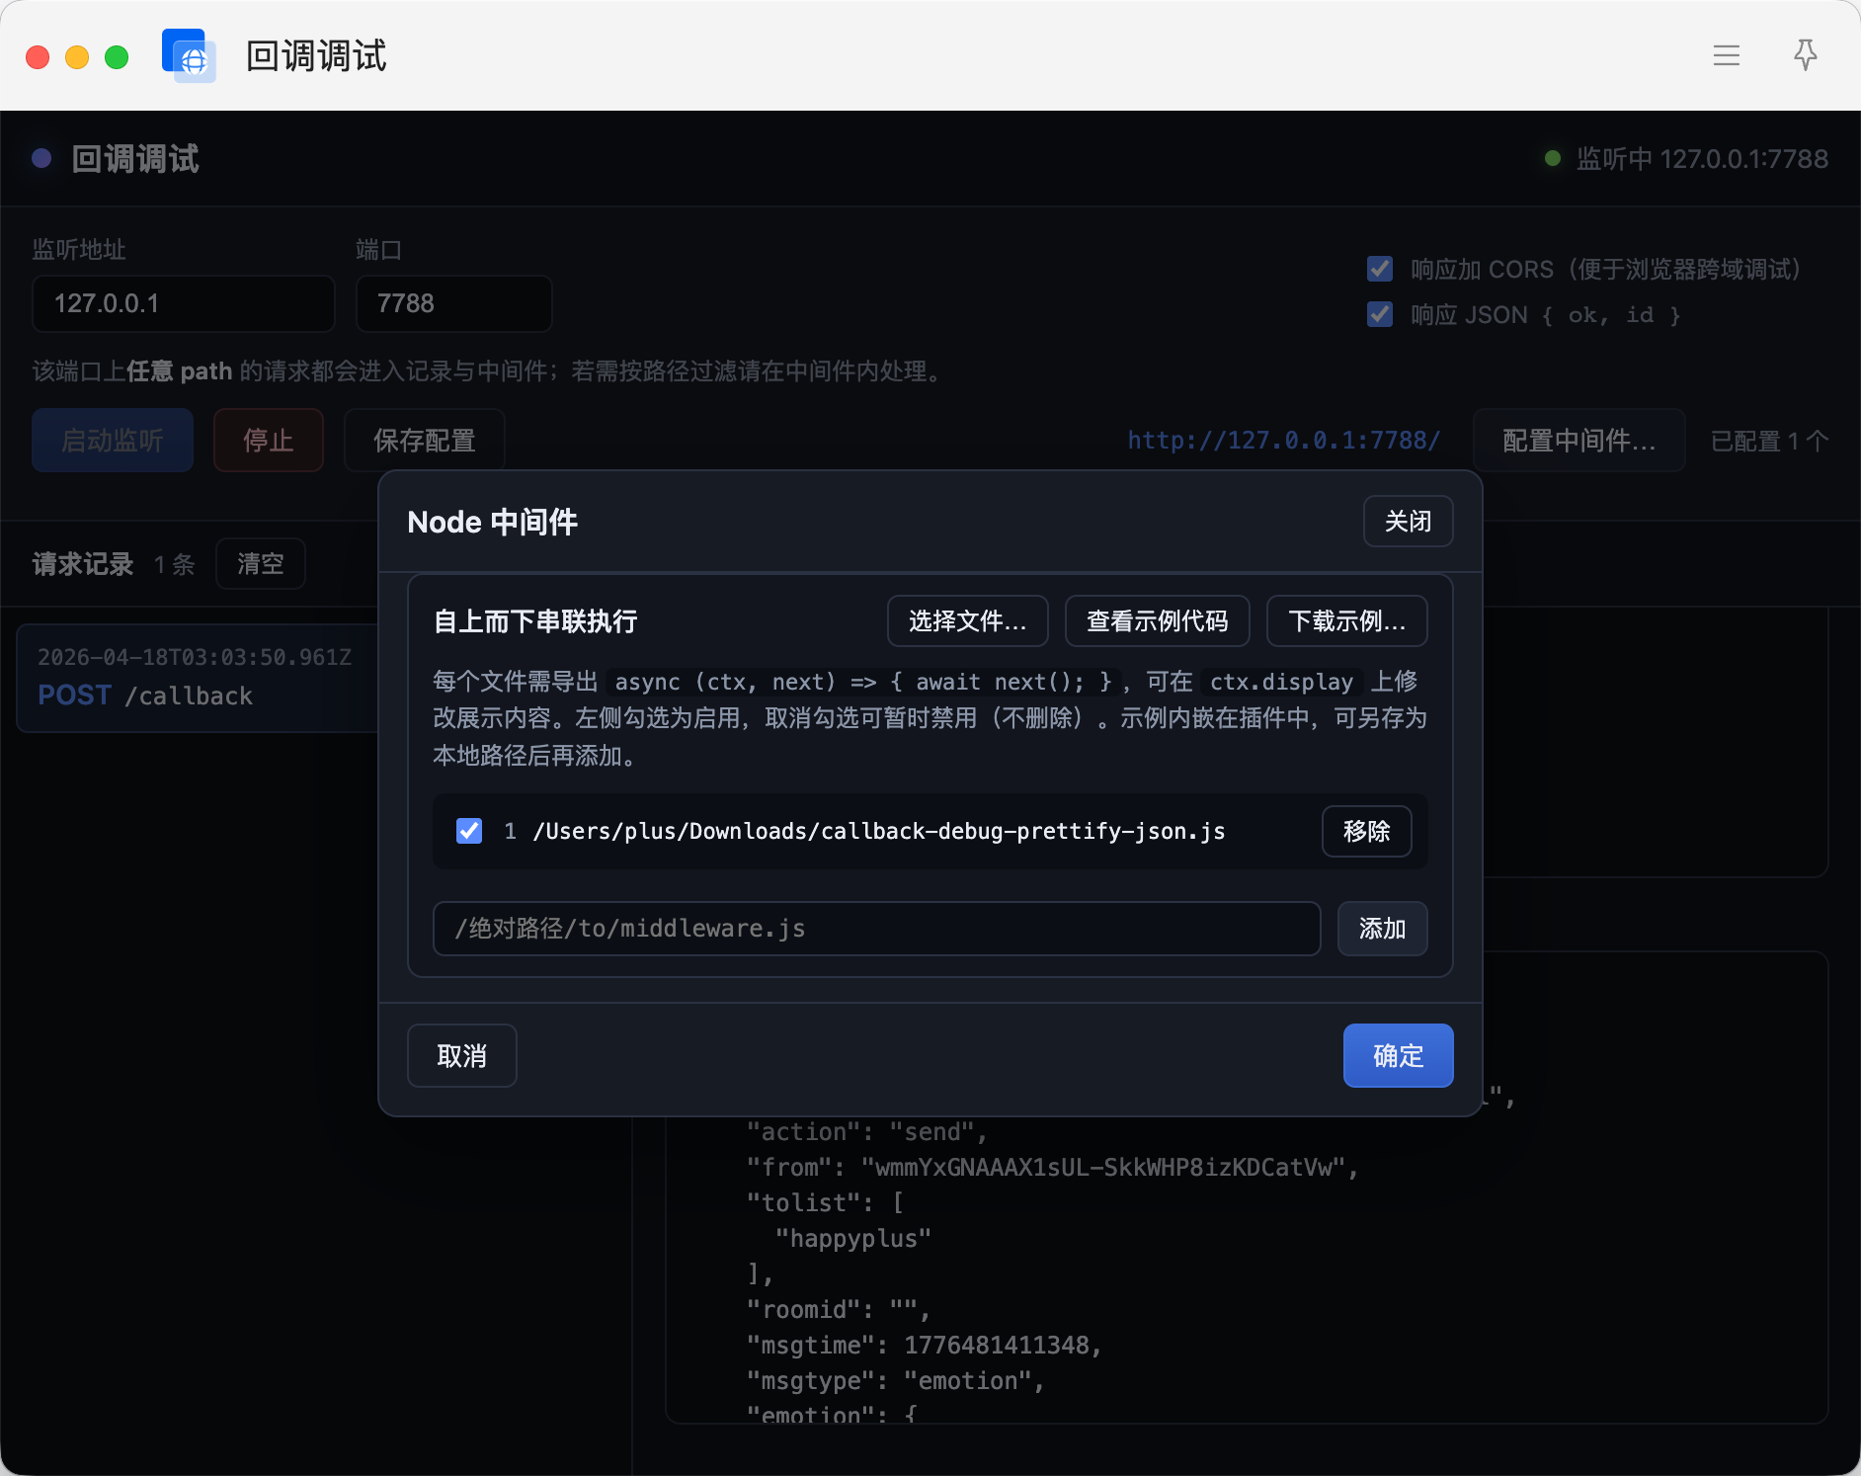Toggle the CORS response checkbox
The width and height of the screenshot is (1861, 1476).
(x=1380, y=269)
